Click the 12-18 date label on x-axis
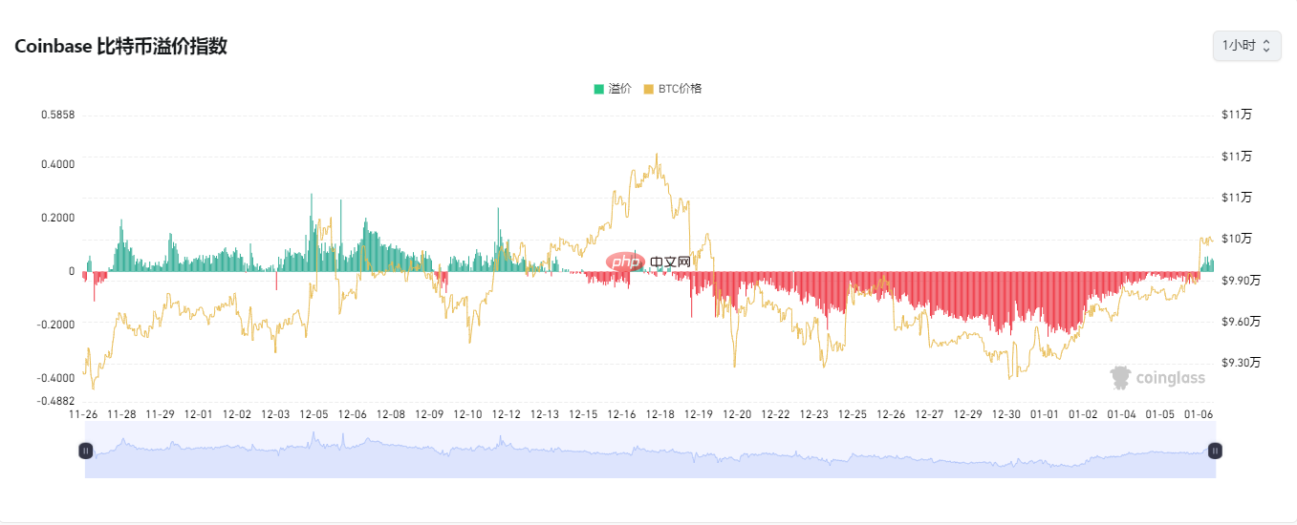 point(659,414)
